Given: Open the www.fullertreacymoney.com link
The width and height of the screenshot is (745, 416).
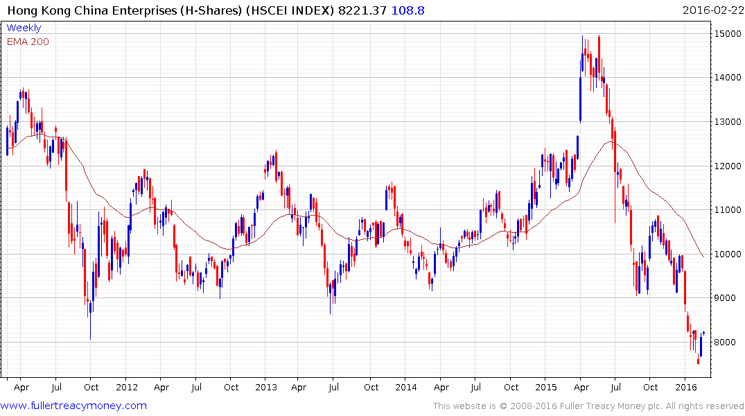Looking at the screenshot, I should (73, 406).
